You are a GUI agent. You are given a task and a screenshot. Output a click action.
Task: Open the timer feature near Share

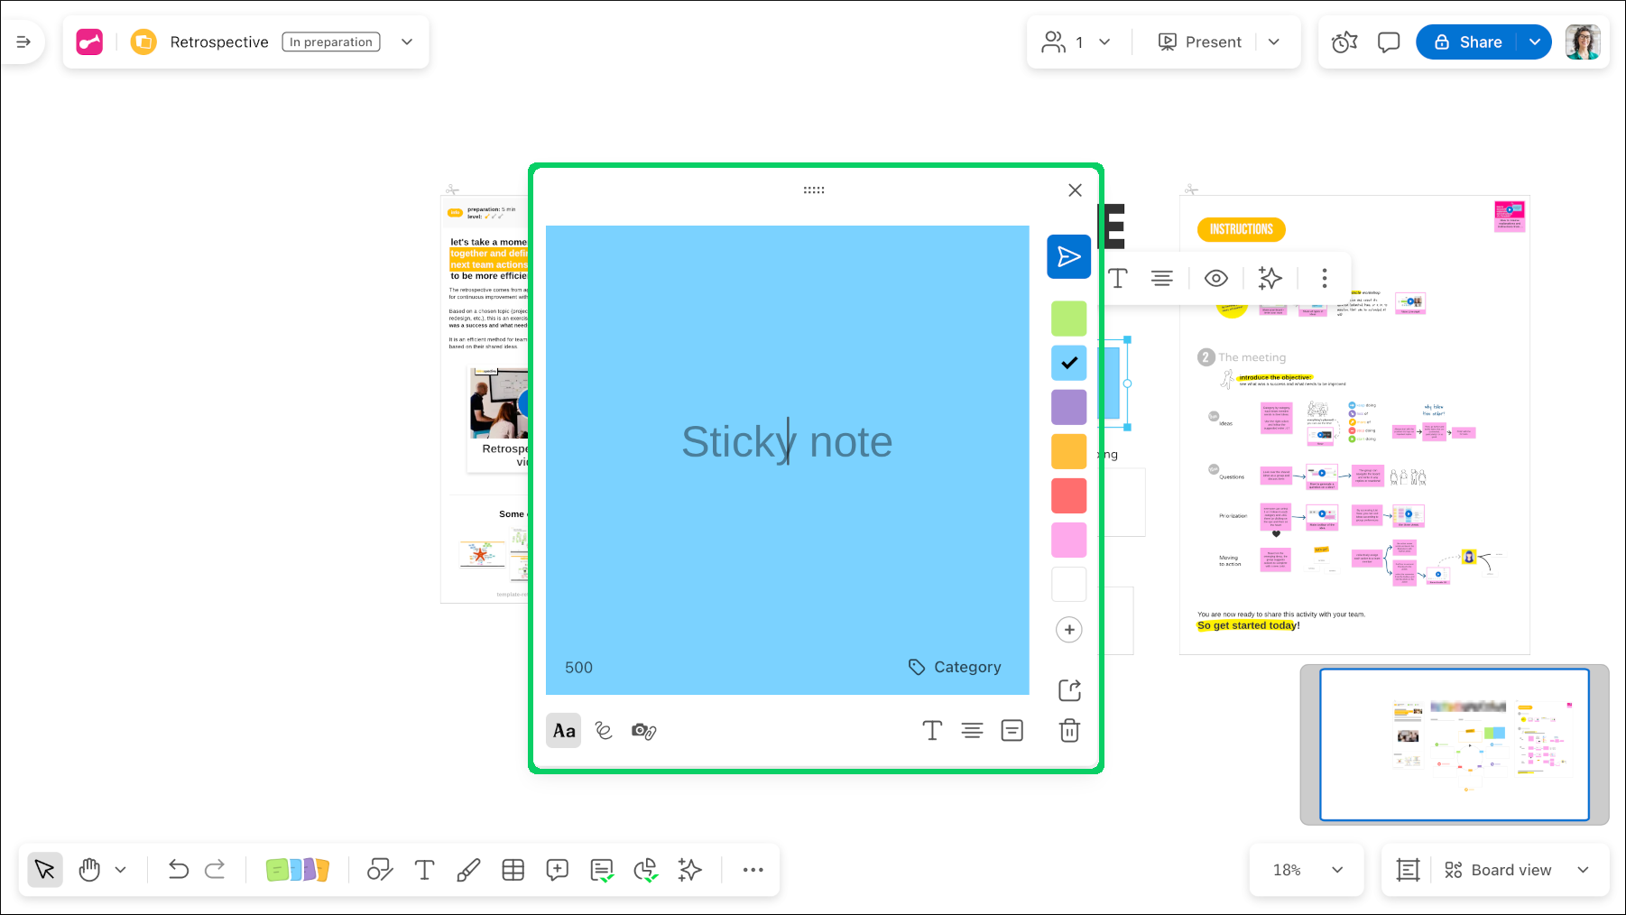point(1344,42)
